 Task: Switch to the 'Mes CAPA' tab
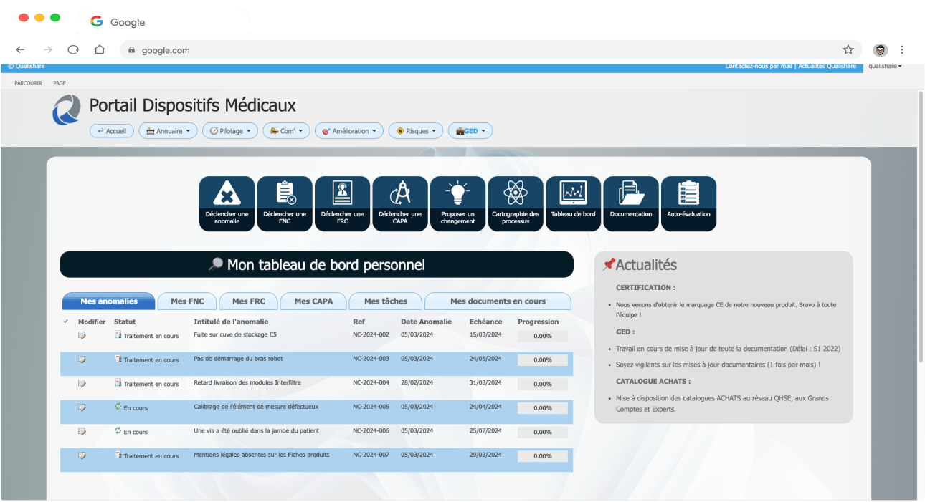point(313,301)
